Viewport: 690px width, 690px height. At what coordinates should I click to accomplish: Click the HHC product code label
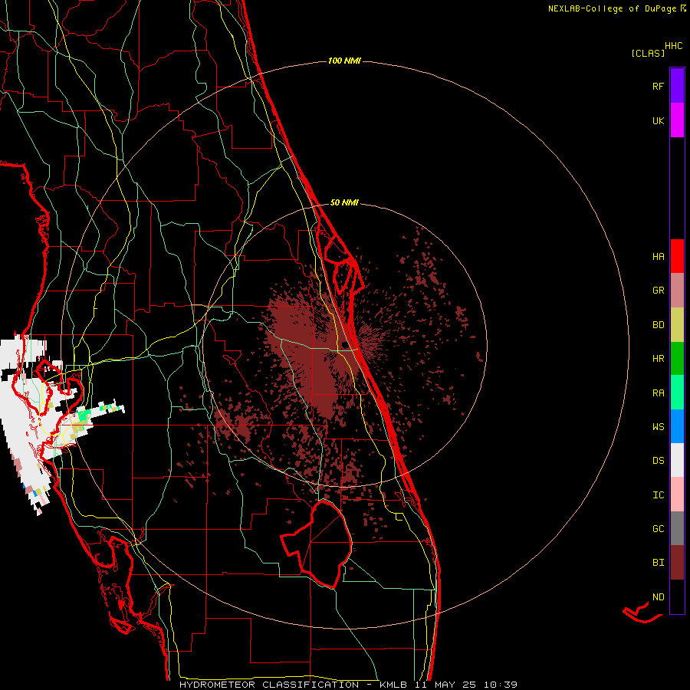tap(673, 46)
